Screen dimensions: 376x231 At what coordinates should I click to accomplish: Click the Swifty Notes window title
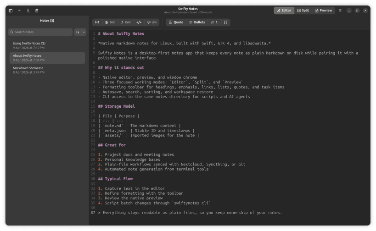(x=188, y=9)
